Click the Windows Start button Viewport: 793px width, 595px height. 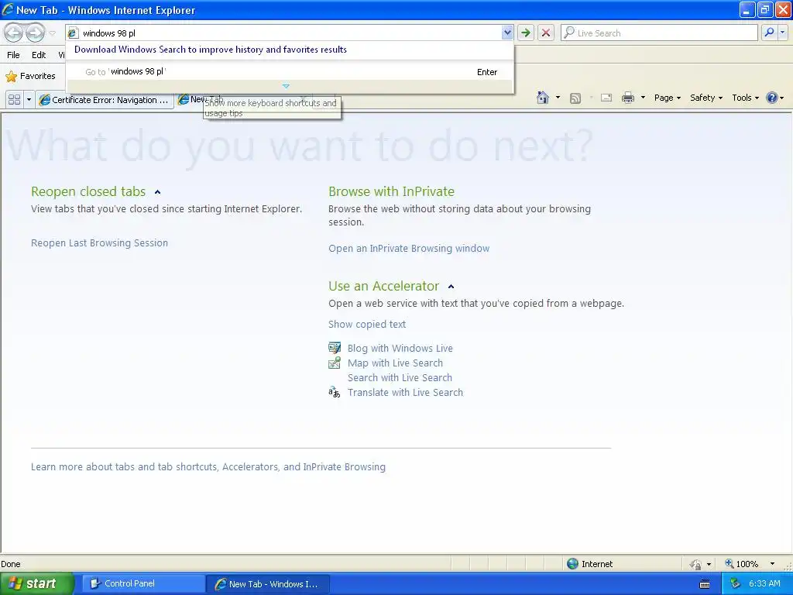[36, 583]
